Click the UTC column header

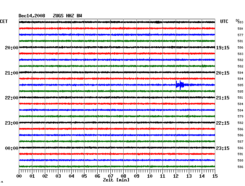click(x=224, y=21)
